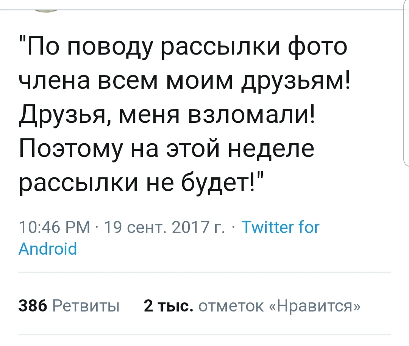Click the word "Ретвиты"

(x=86, y=306)
